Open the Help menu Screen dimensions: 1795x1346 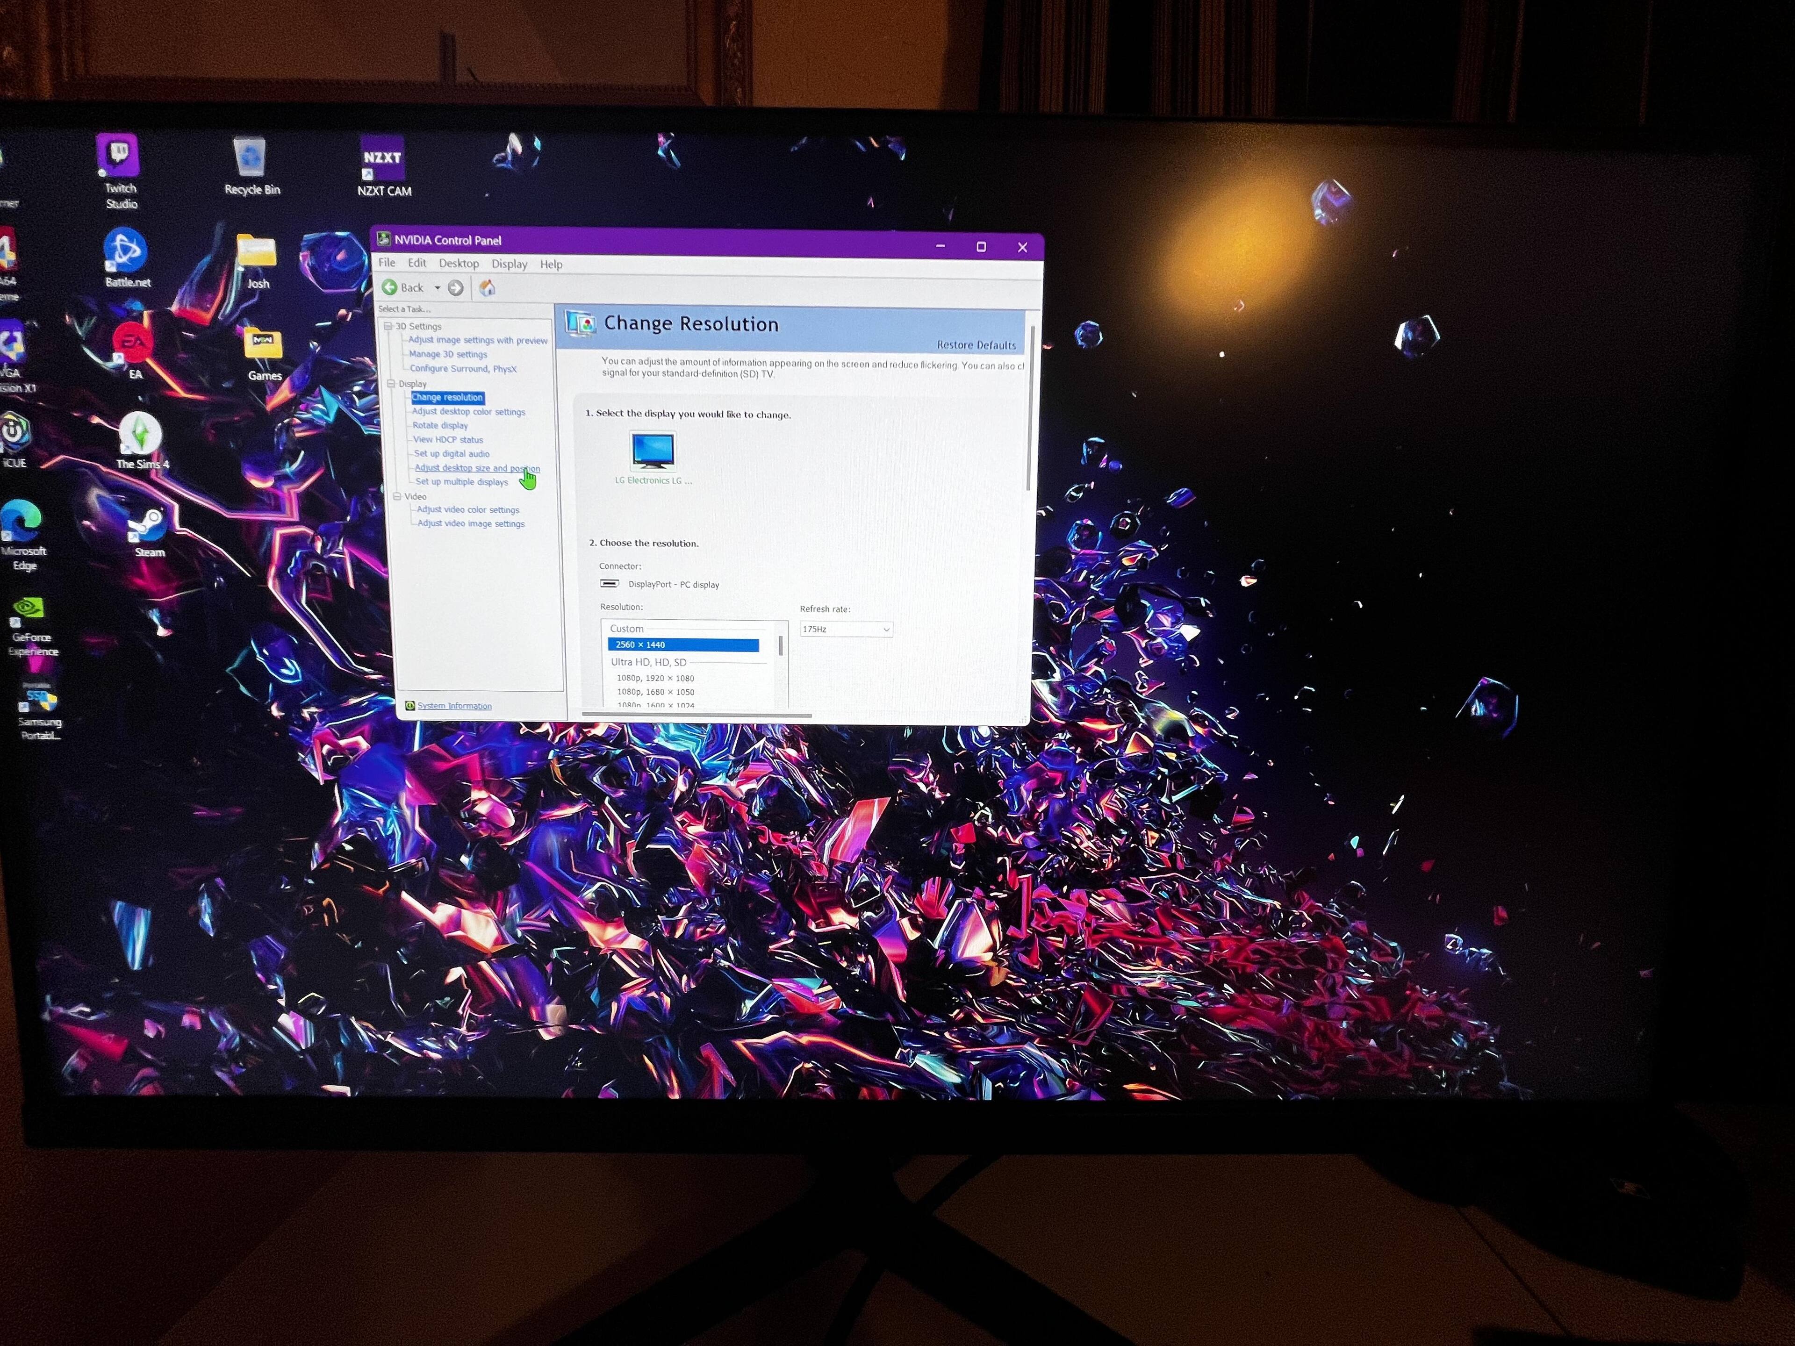[x=551, y=265]
